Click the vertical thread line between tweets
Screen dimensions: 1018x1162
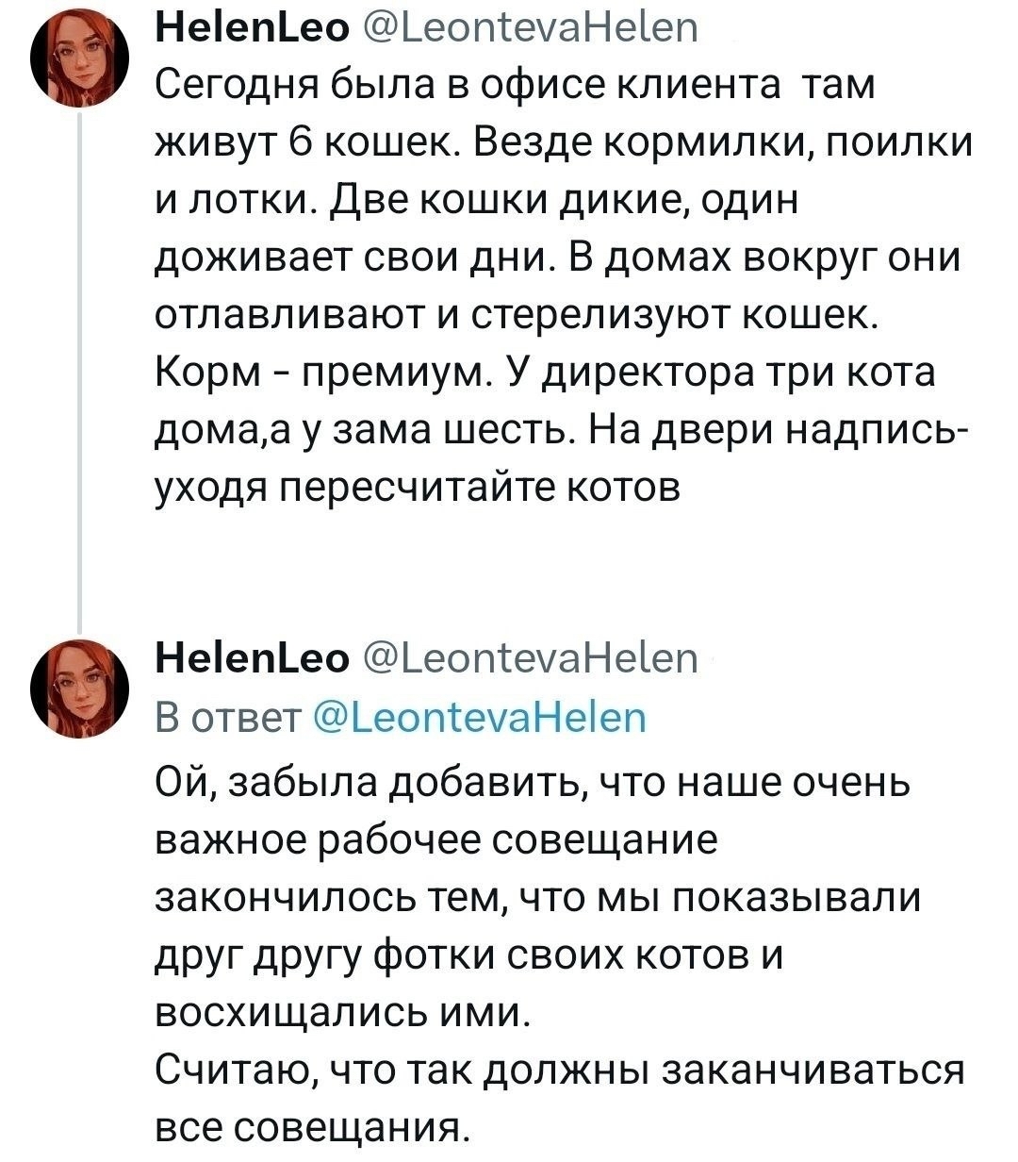80,377
